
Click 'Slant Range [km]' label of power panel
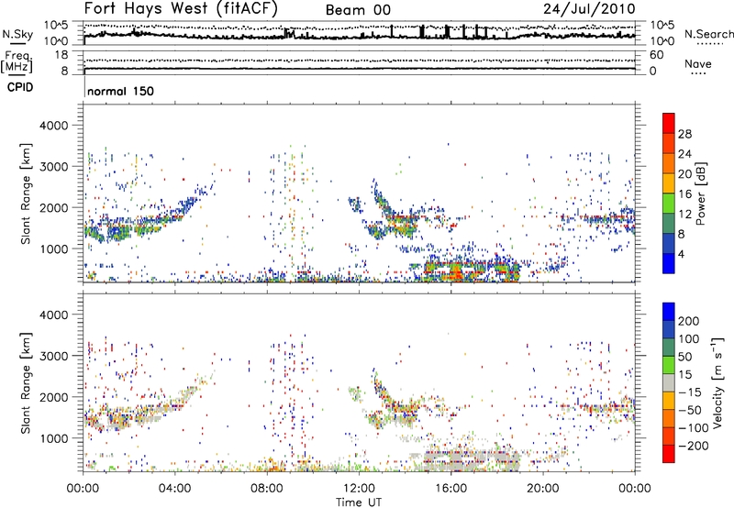[x=26, y=193]
